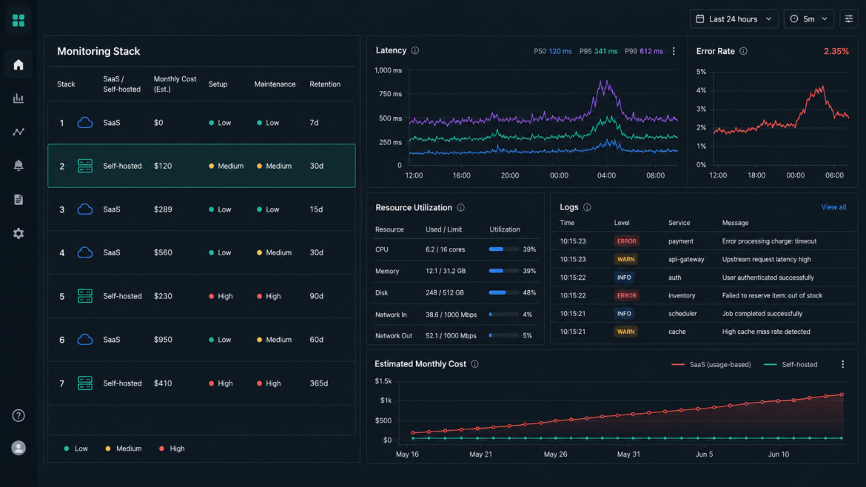Click cloud icon in stack row 1
Image resolution: width=866 pixels, height=487 pixels.
click(84, 123)
